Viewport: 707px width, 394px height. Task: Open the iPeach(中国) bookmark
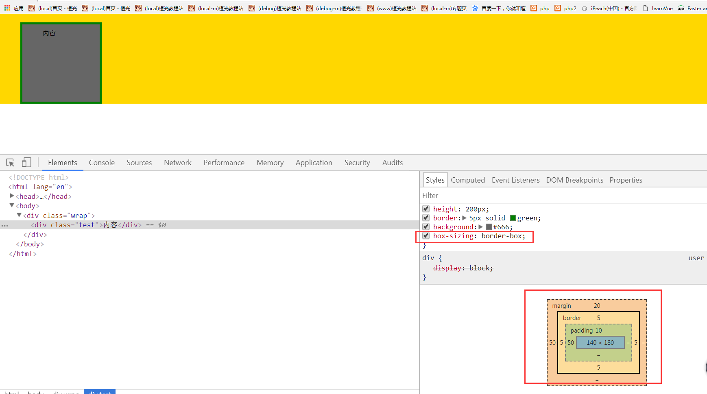609,8
